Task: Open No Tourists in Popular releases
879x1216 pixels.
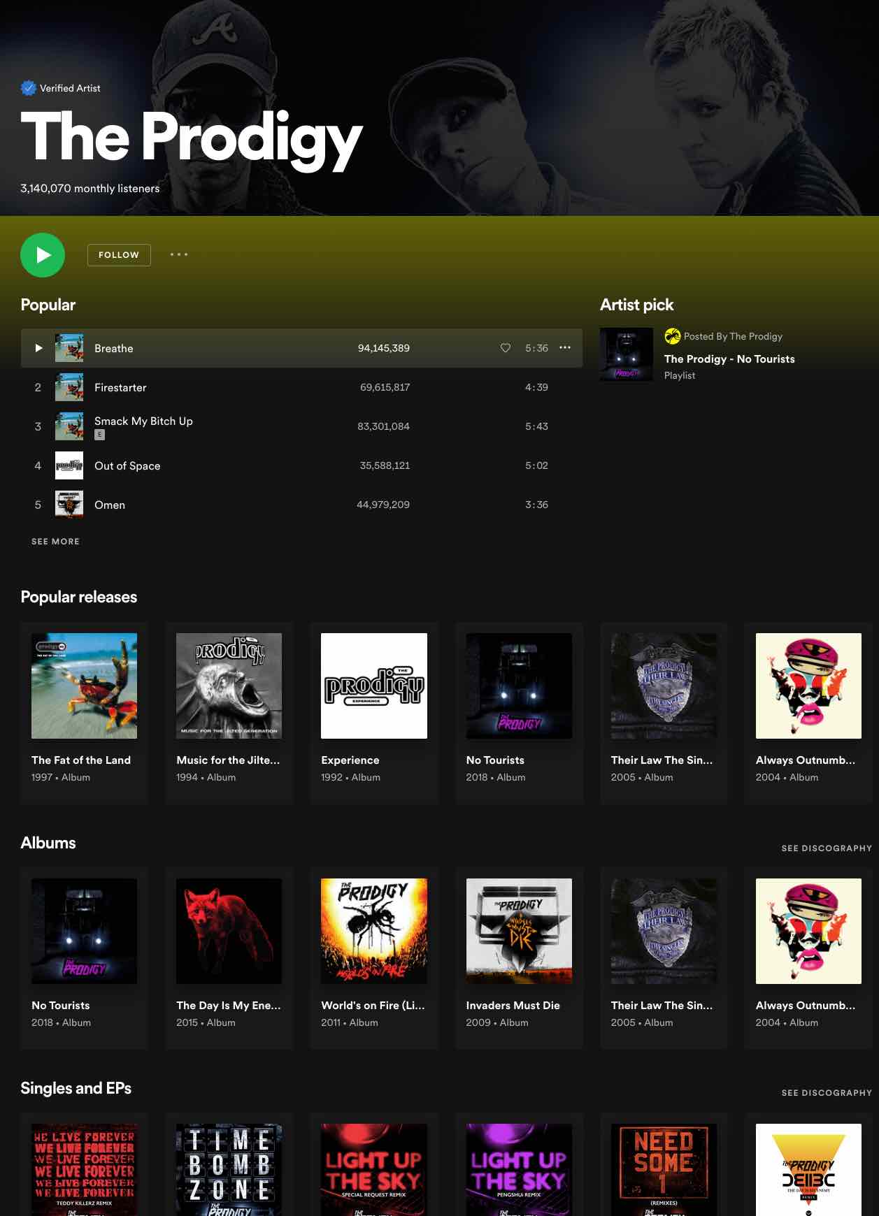Action: [519, 686]
